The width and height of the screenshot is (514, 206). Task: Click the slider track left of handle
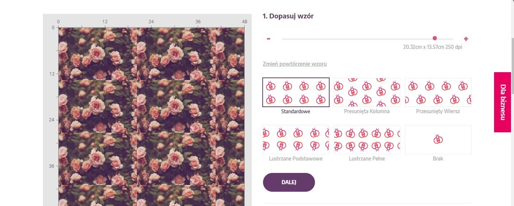[x=357, y=39]
